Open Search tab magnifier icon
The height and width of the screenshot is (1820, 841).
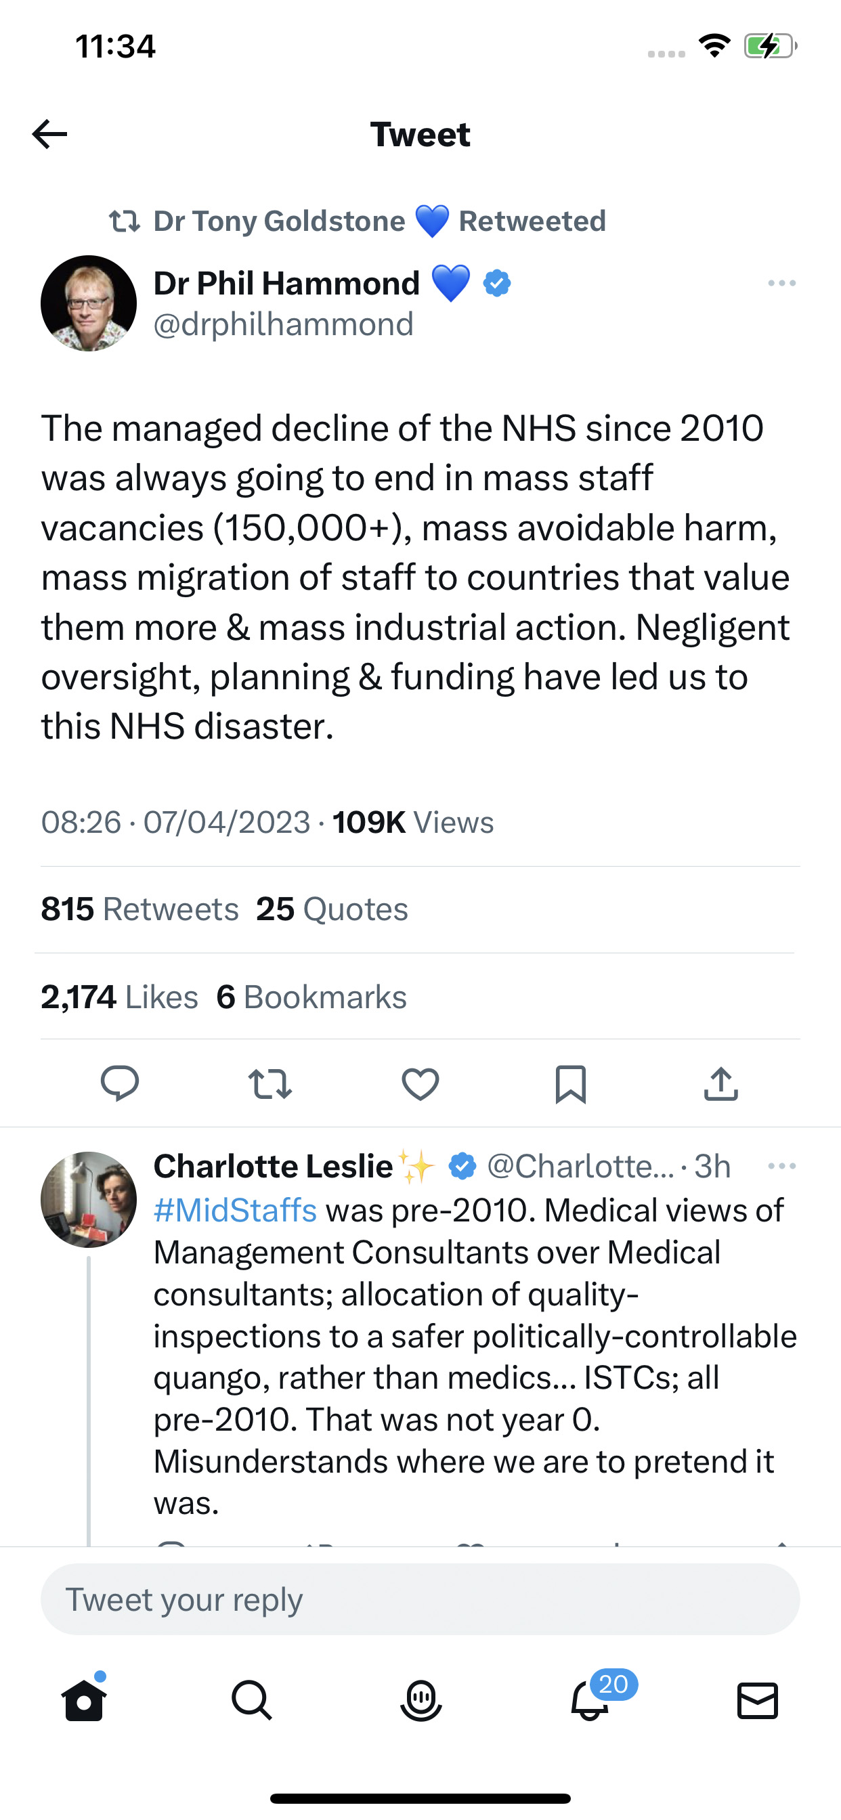click(x=253, y=1699)
